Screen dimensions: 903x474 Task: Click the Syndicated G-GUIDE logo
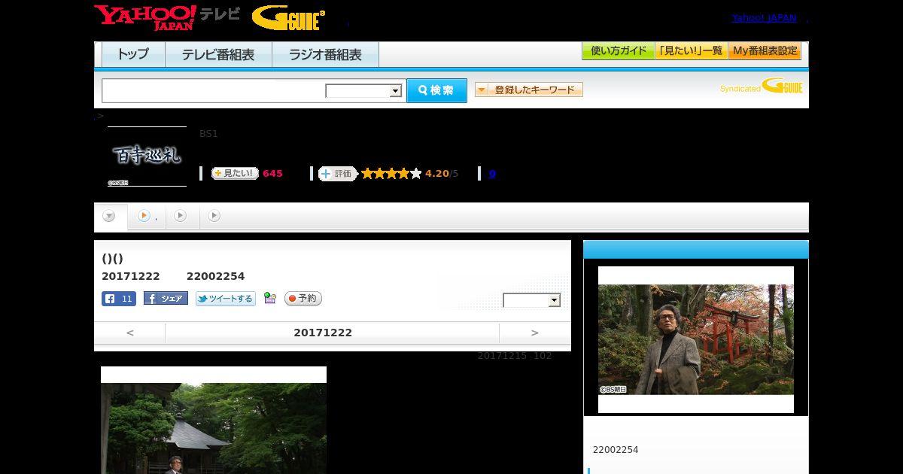point(762,86)
